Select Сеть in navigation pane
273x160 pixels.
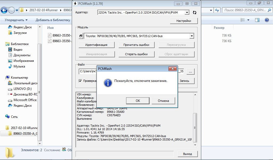[11, 117]
